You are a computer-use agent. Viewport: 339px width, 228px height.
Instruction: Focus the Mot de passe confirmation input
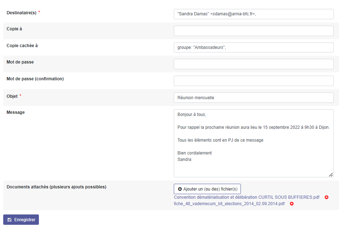coord(253,81)
